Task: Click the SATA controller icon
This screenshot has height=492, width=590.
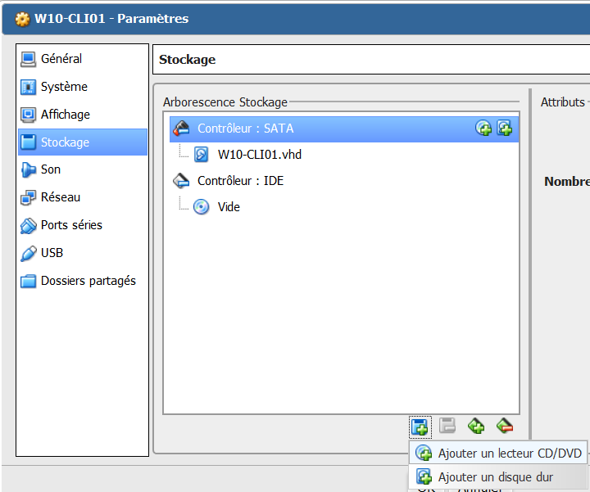Action: (181, 129)
